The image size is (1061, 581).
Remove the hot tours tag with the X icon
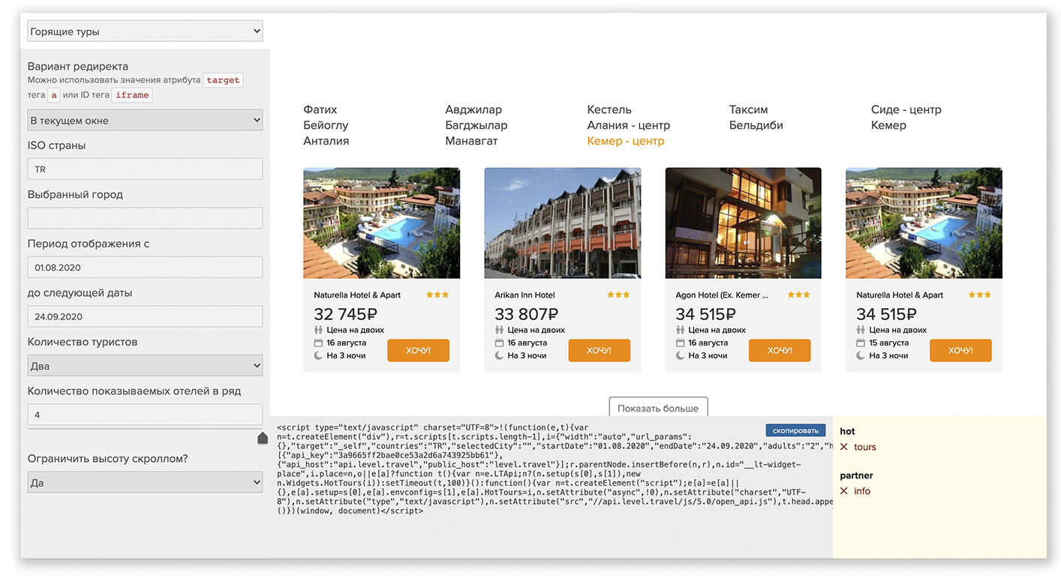[844, 447]
